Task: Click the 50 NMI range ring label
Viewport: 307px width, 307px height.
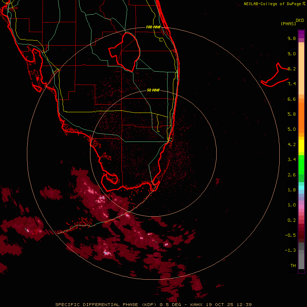Action: (x=153, y=90)
